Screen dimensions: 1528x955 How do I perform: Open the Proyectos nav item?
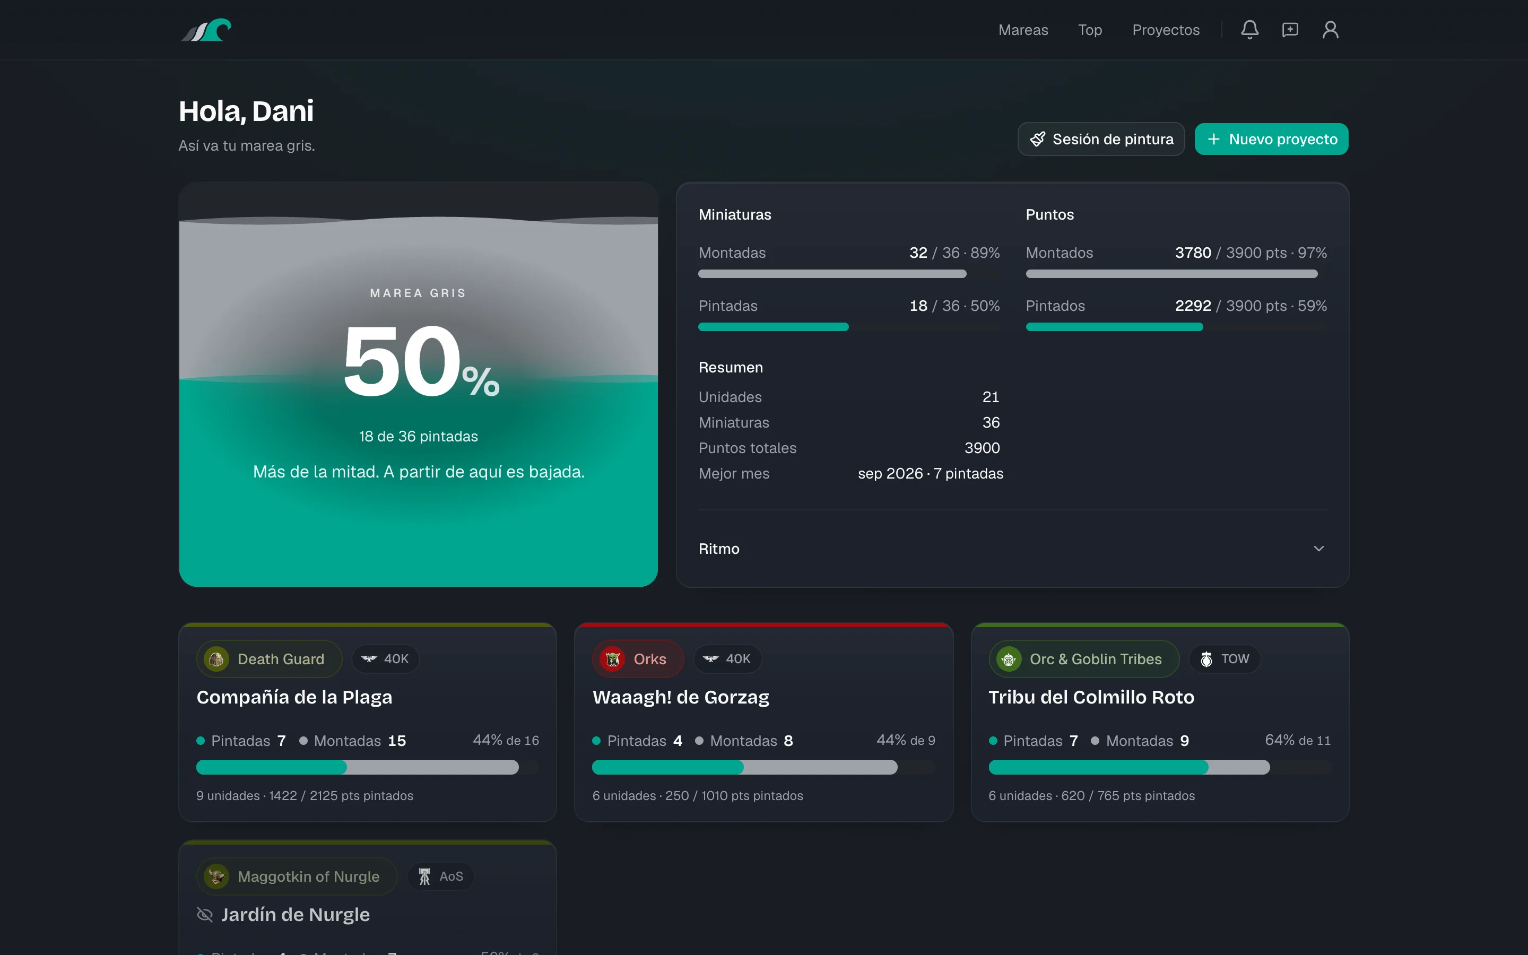1166,30
